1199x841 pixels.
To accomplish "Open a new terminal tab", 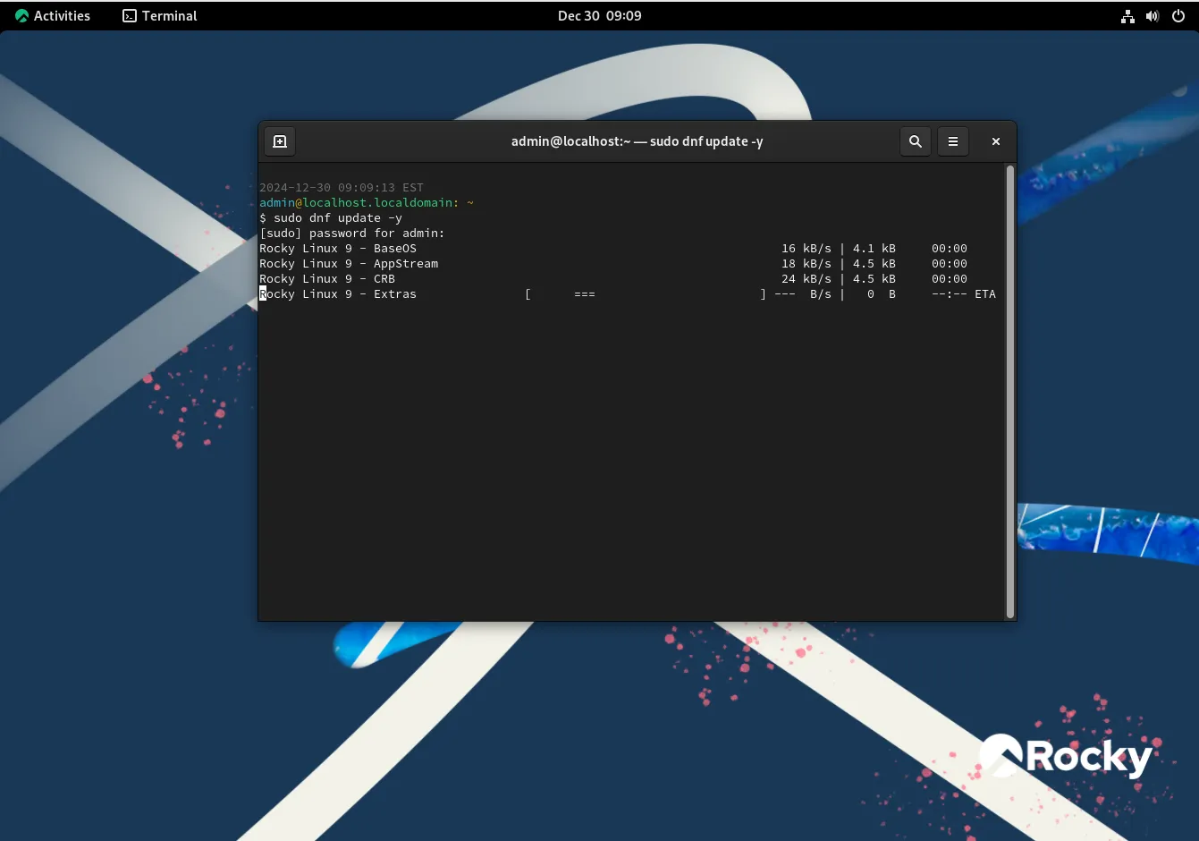I will [x=280, y=141].
